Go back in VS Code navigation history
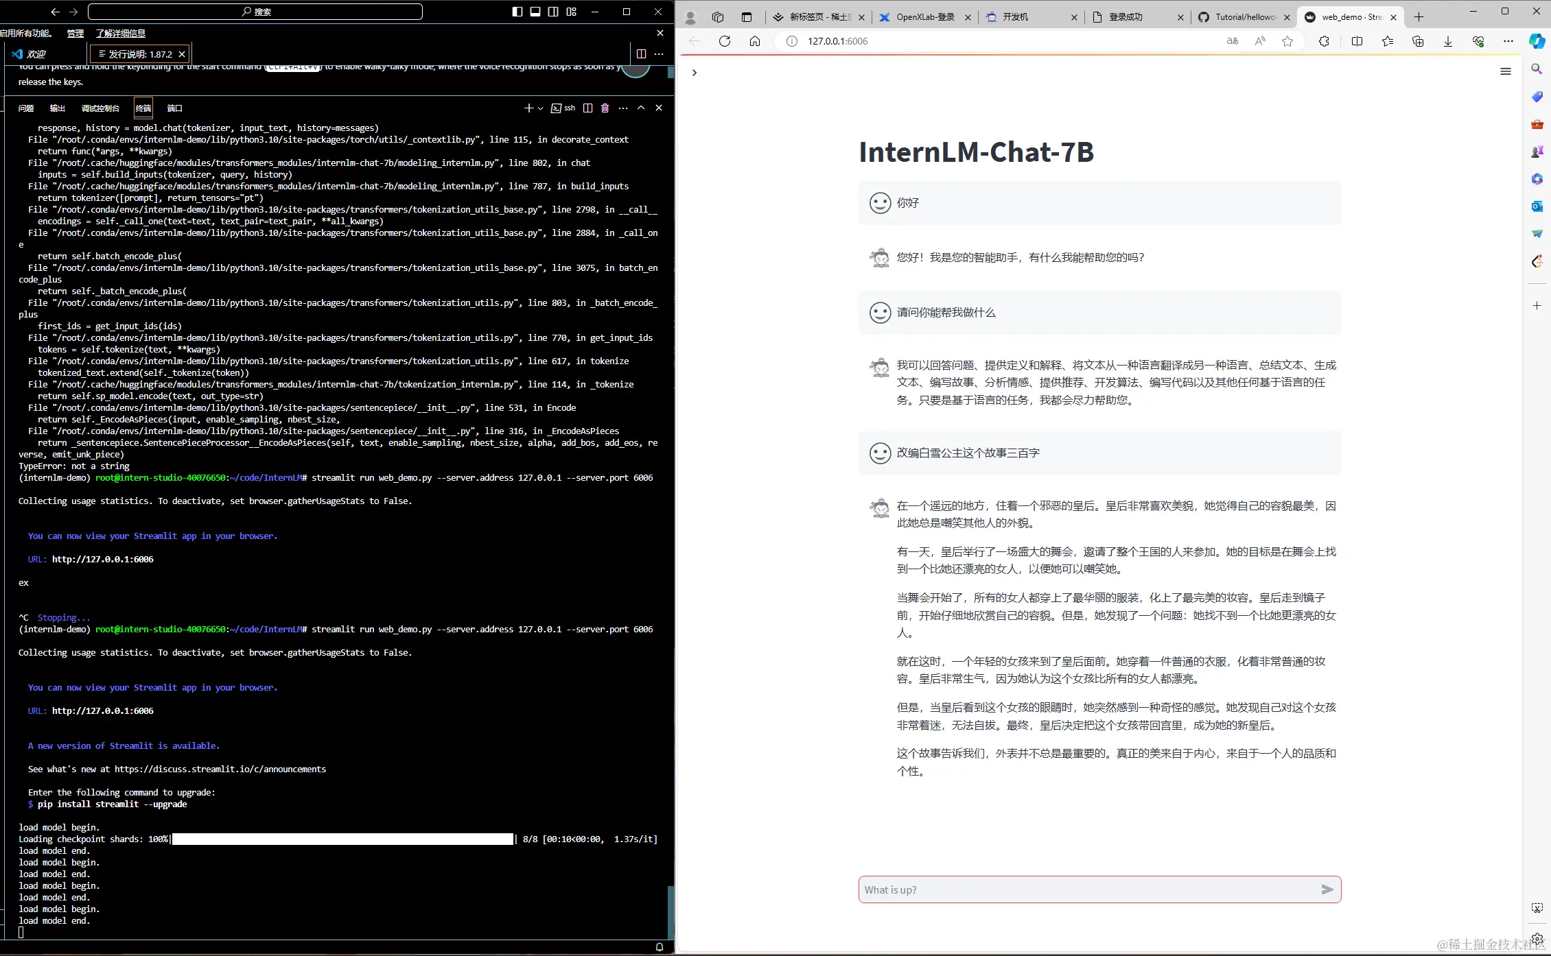Viewport: 1551px width, 956px height. coord(56,12)
